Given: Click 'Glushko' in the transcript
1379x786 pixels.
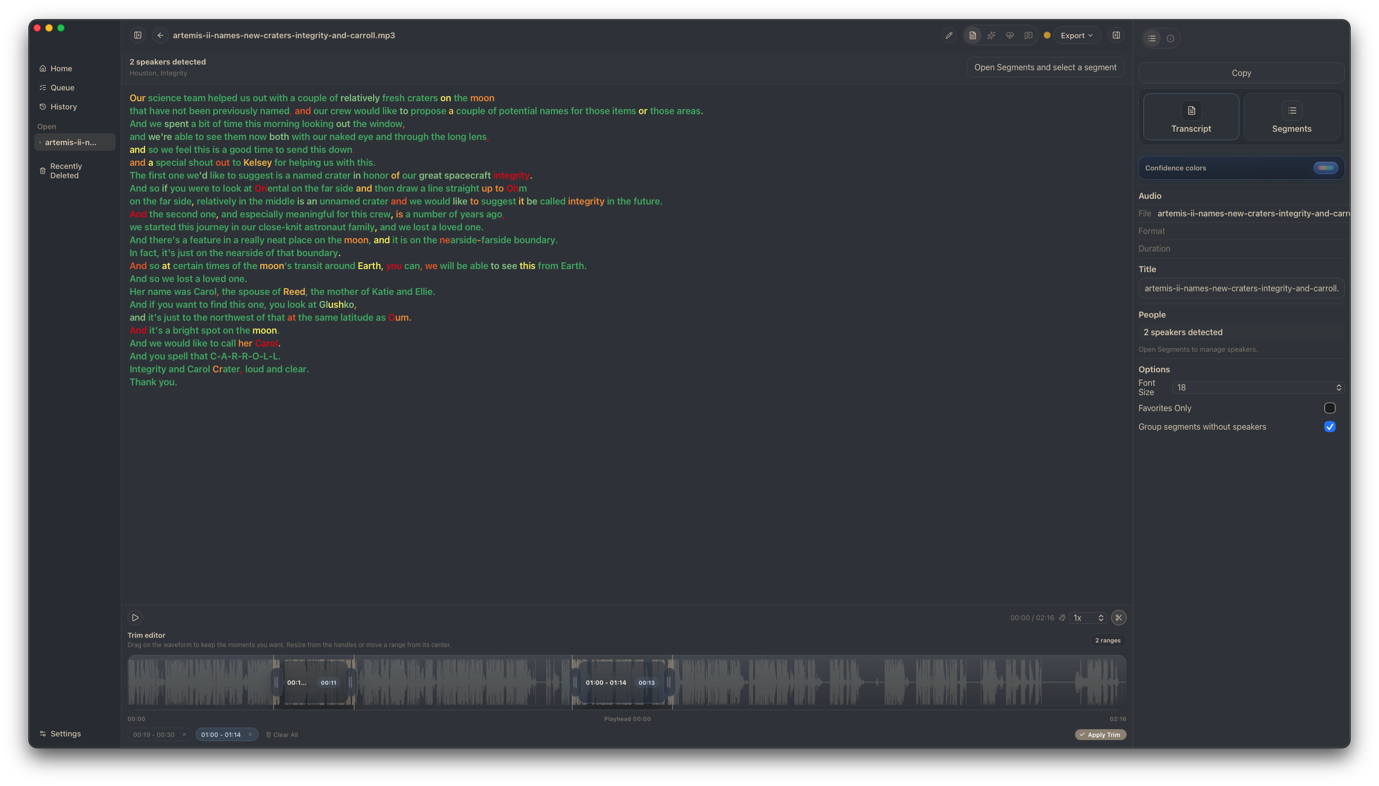Looking at the screenshot, I should point(336,305).
